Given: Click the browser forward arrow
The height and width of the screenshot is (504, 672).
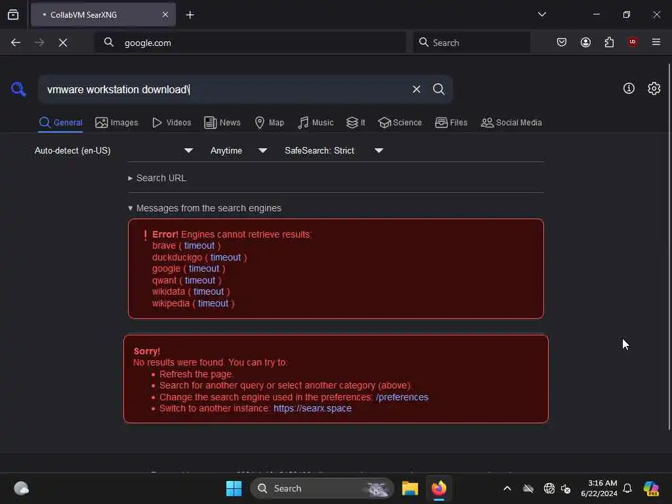Looking at the screenshot, I should [x=39, y=43].
